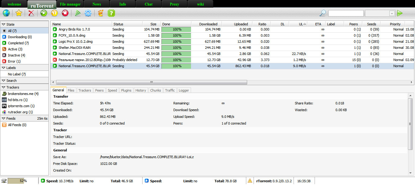Select National.Treasure torrent with 2.86 GB uploaded
This screenshot has height=185, width=415.
pyautogui.click(x=232, y=54)
